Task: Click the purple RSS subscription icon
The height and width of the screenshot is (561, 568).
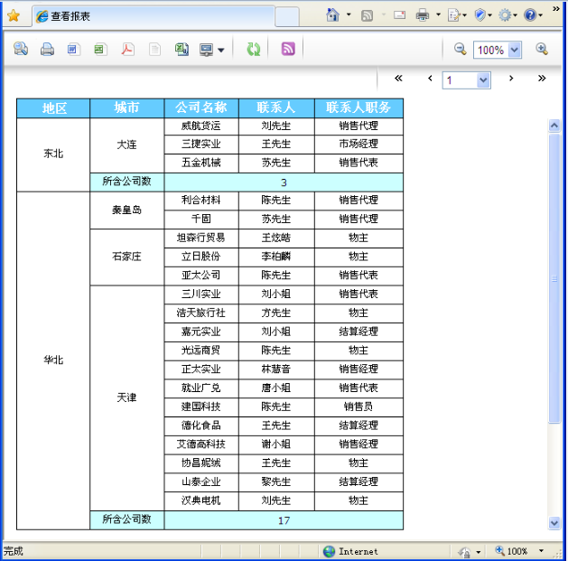Action: (x=288, y=49)
